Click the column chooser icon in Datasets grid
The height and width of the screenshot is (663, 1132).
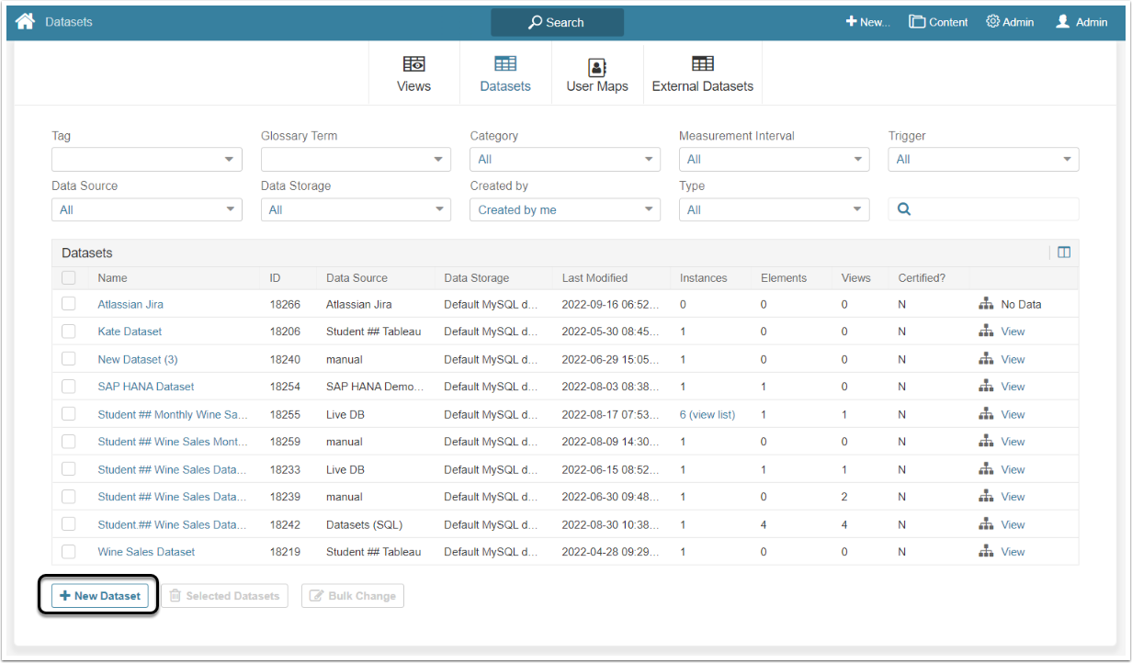point(1064,253)
